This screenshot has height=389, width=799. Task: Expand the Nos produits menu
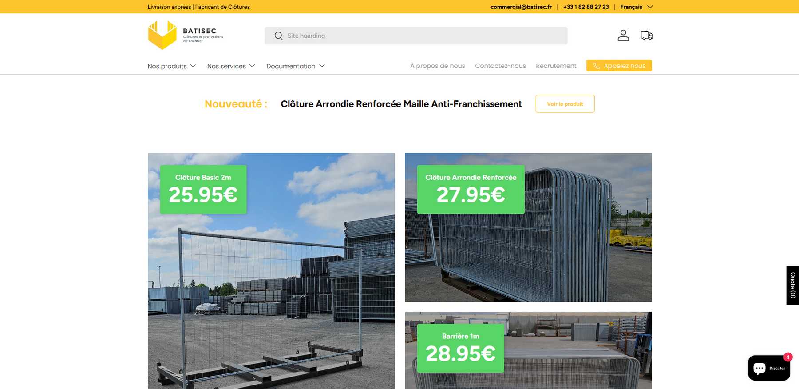(x=171, y=66)
